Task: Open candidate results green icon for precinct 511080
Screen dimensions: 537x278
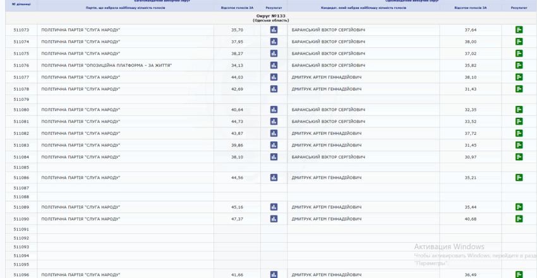Action: [519, 110]
